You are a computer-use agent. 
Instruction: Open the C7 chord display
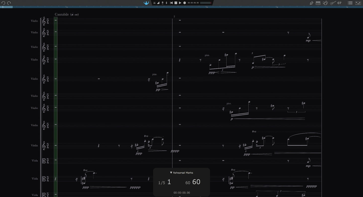[339, 3]
